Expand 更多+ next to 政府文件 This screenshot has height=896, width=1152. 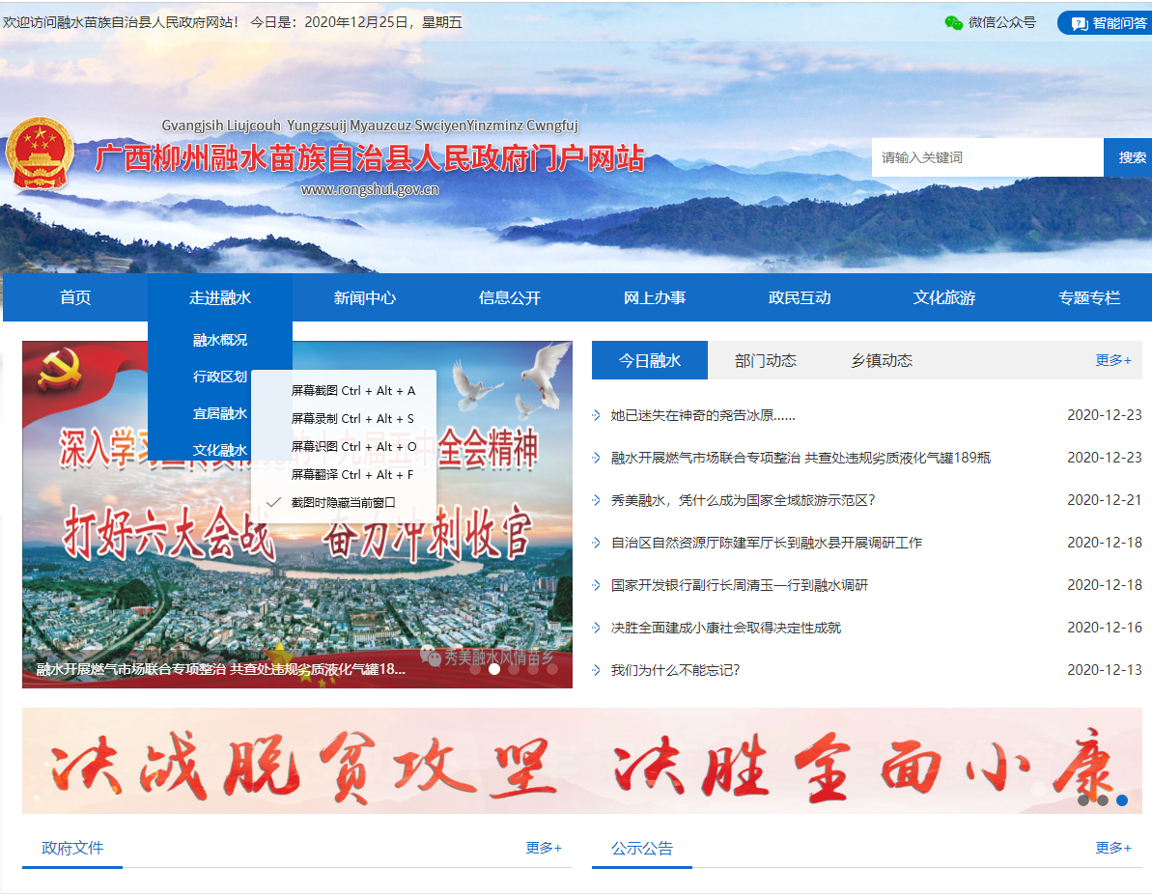(x=544, y=848)
